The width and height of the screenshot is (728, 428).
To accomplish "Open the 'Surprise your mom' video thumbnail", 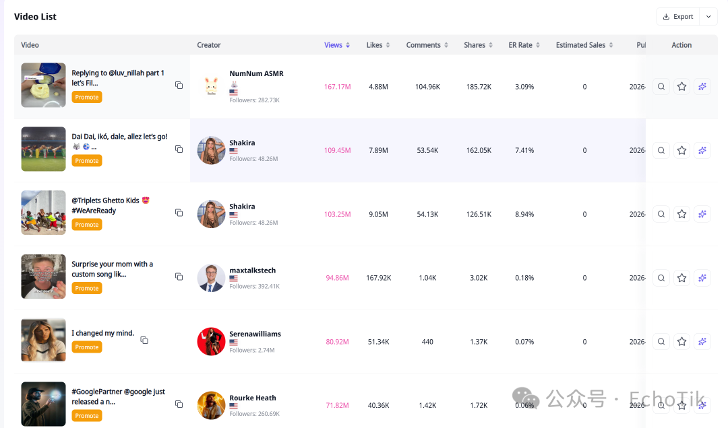I will coord(44,277).
